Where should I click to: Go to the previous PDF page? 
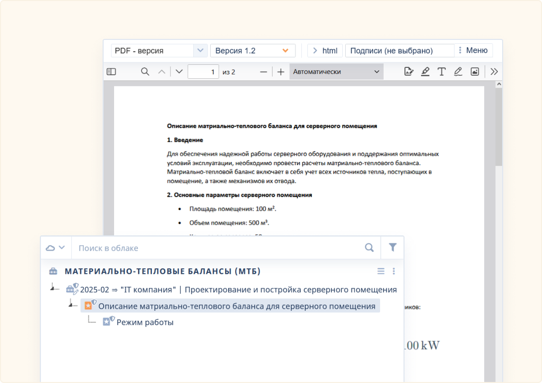tap(161, 72)
